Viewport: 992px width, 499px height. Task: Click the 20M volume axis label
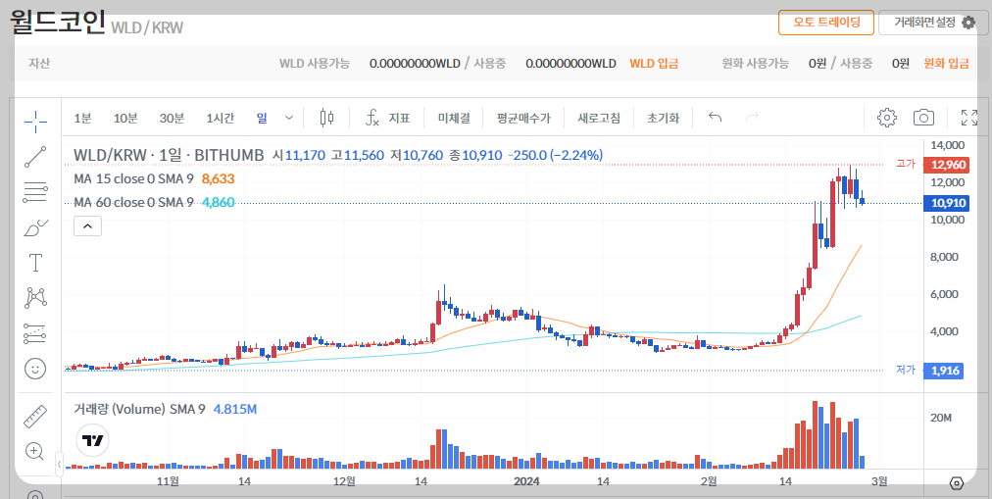(940, 418)
